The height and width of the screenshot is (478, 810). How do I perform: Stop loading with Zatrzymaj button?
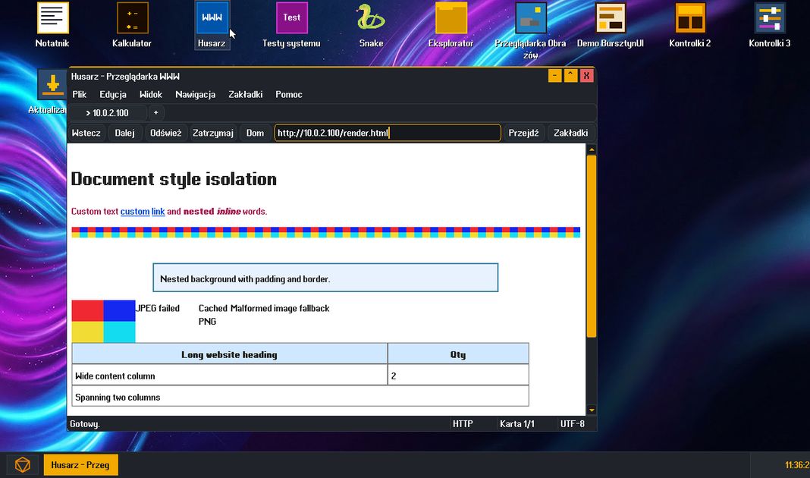point(213,133)
